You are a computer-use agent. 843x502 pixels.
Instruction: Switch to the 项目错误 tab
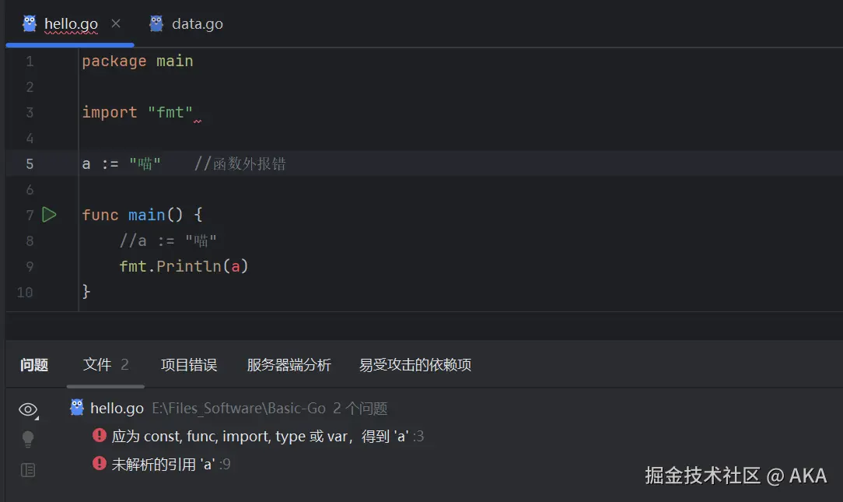coord(188,365)
